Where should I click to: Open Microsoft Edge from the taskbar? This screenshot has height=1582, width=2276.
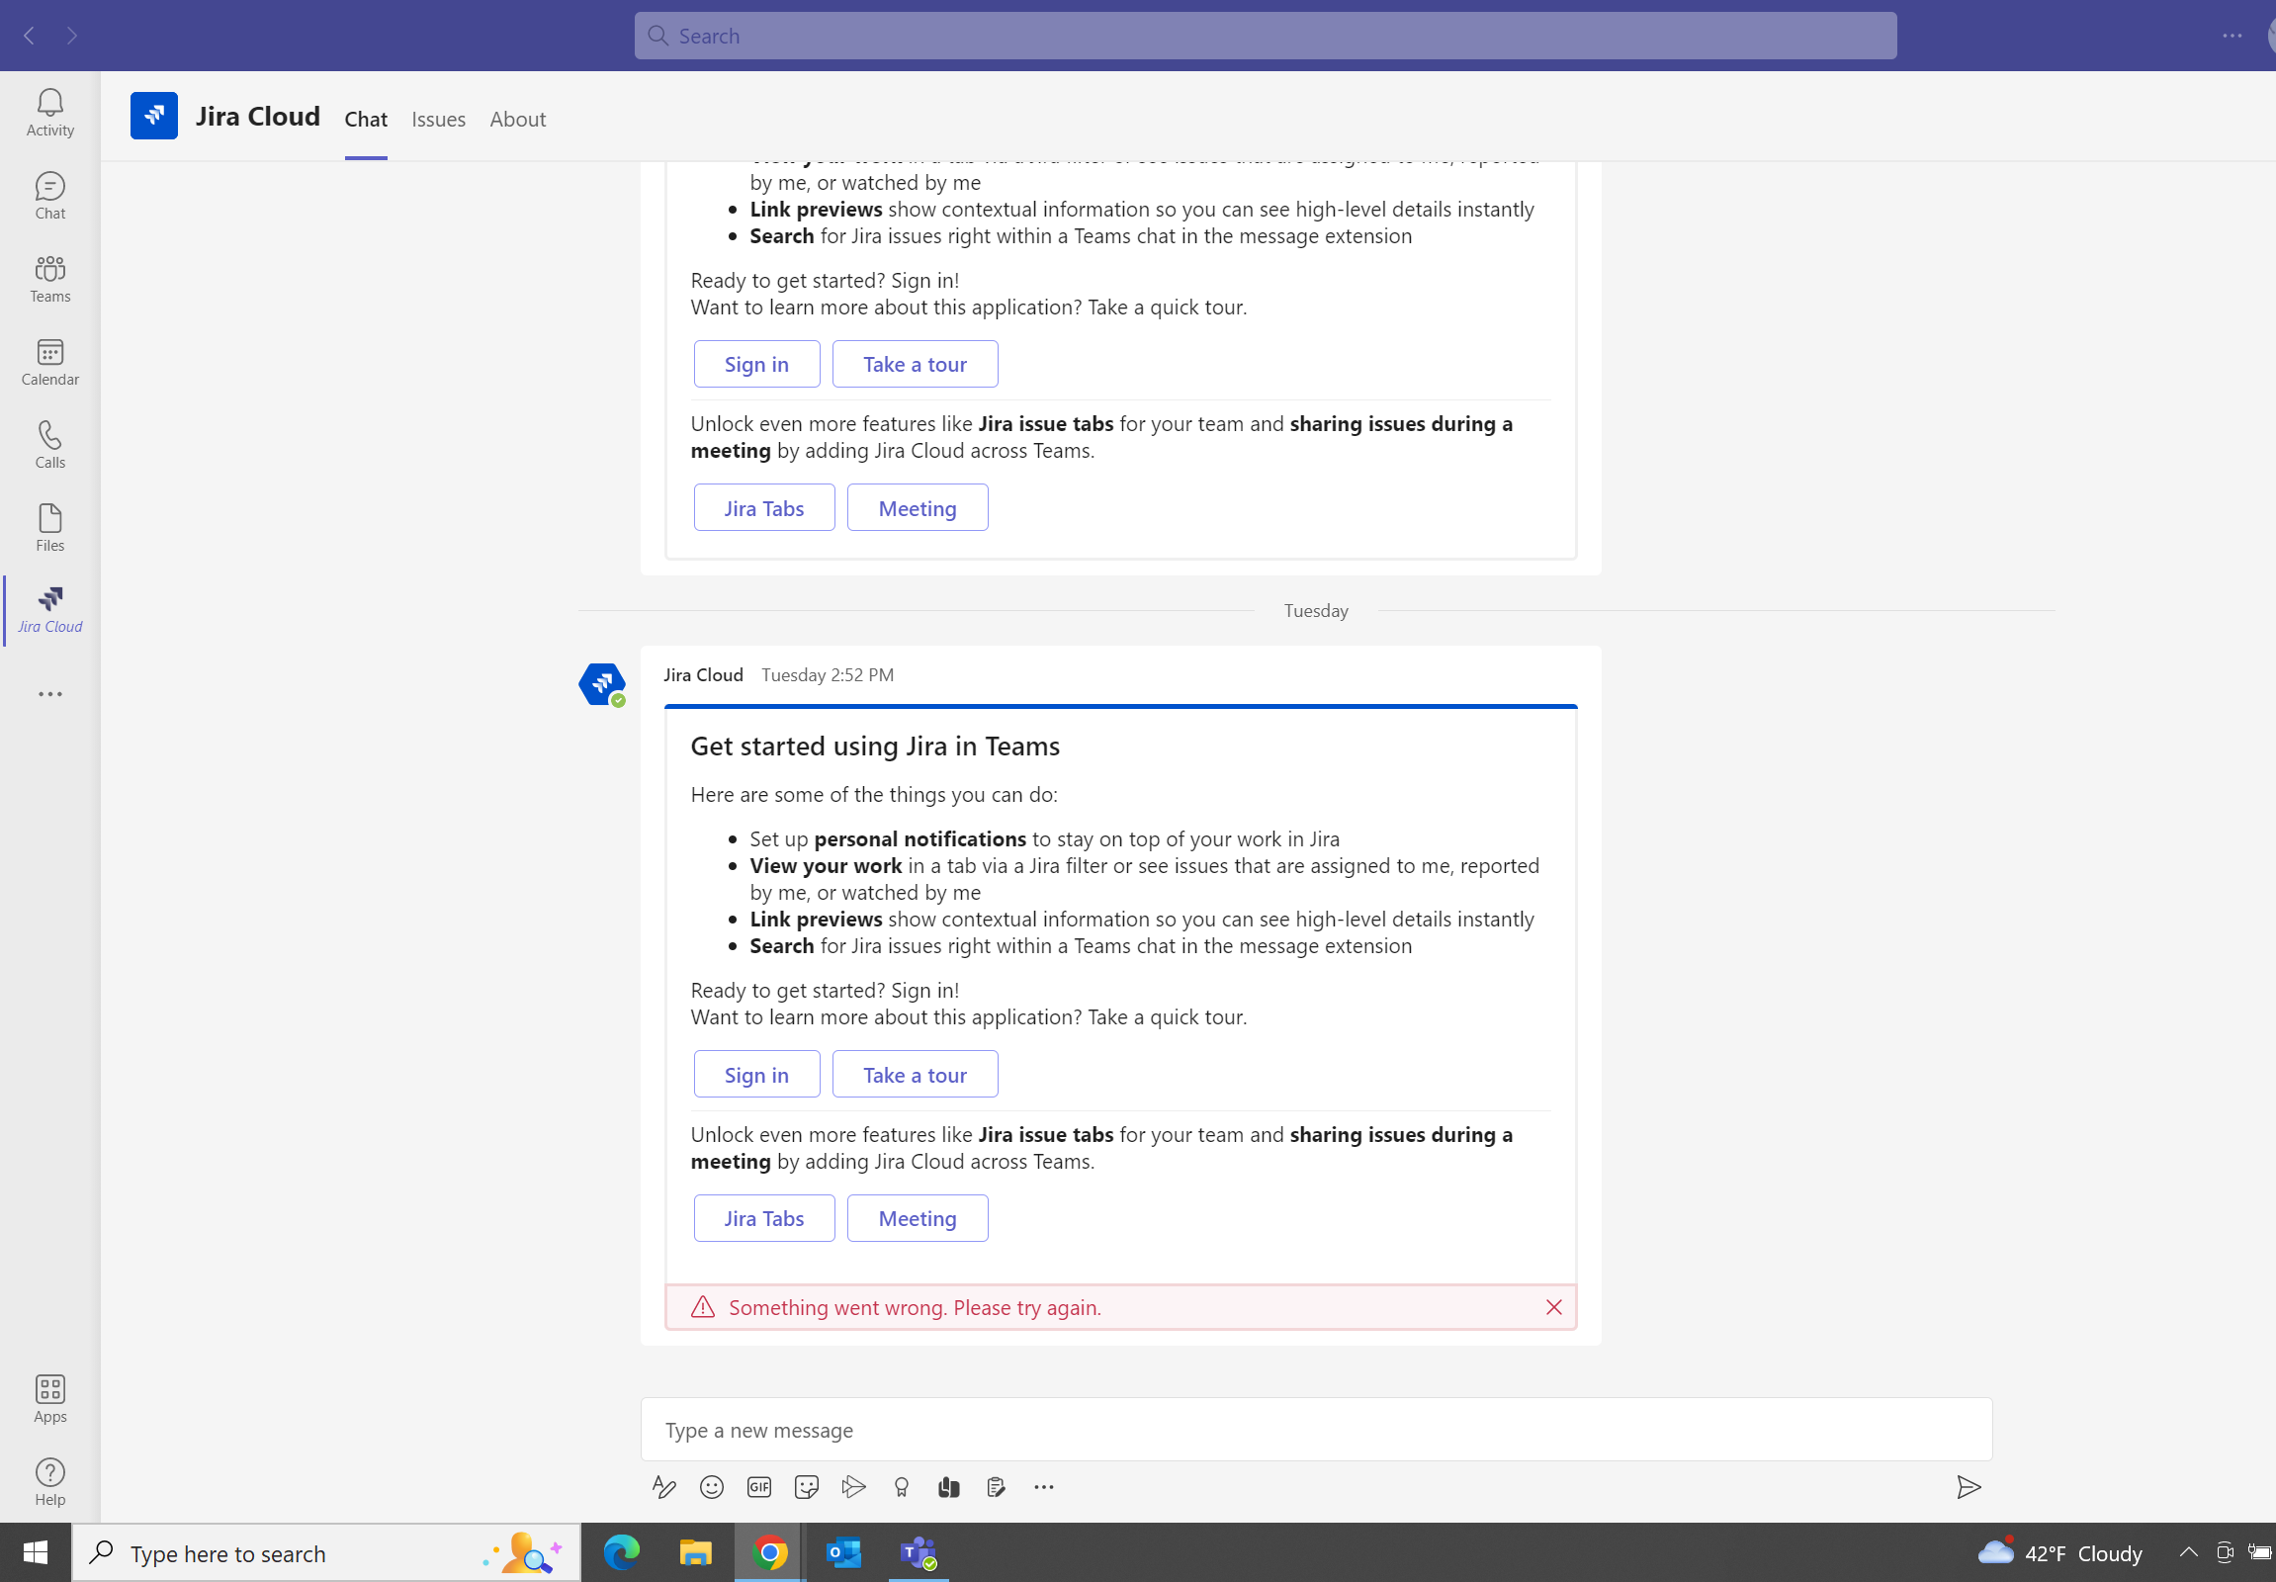tap(622, 1552)
